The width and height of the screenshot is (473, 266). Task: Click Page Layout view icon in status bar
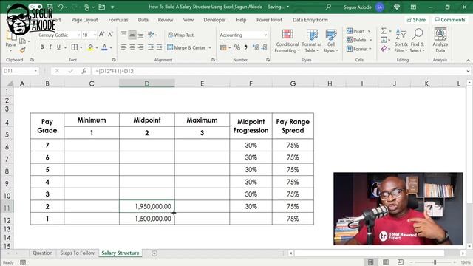pos(386,262)
